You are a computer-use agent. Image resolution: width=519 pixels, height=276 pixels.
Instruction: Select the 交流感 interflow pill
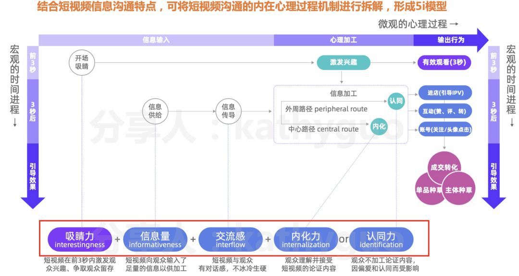pos(231,239)
